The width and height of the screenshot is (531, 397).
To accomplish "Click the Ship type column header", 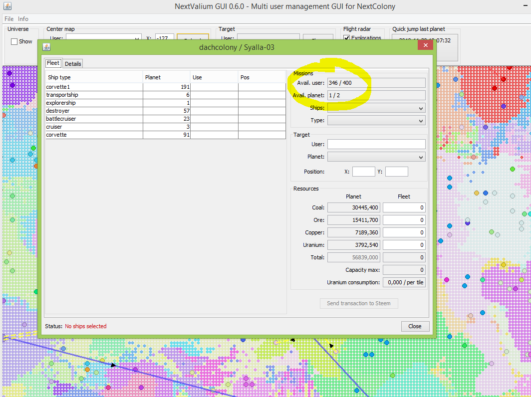I will 94,77.
